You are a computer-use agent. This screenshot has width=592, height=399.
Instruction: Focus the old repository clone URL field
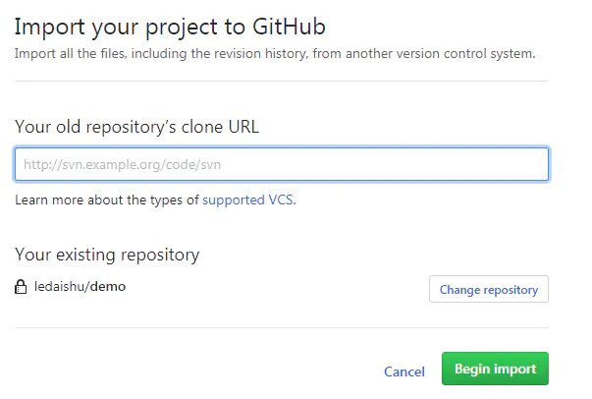click(x=281, y=164)
